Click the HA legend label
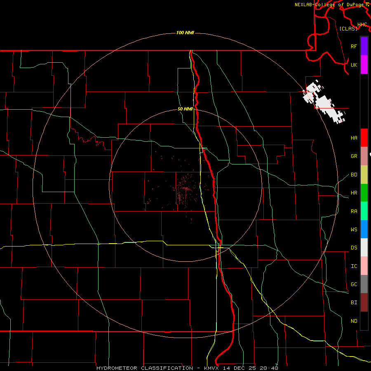The image size is (371, 371). pyautogui.click(x=354, y=138)
